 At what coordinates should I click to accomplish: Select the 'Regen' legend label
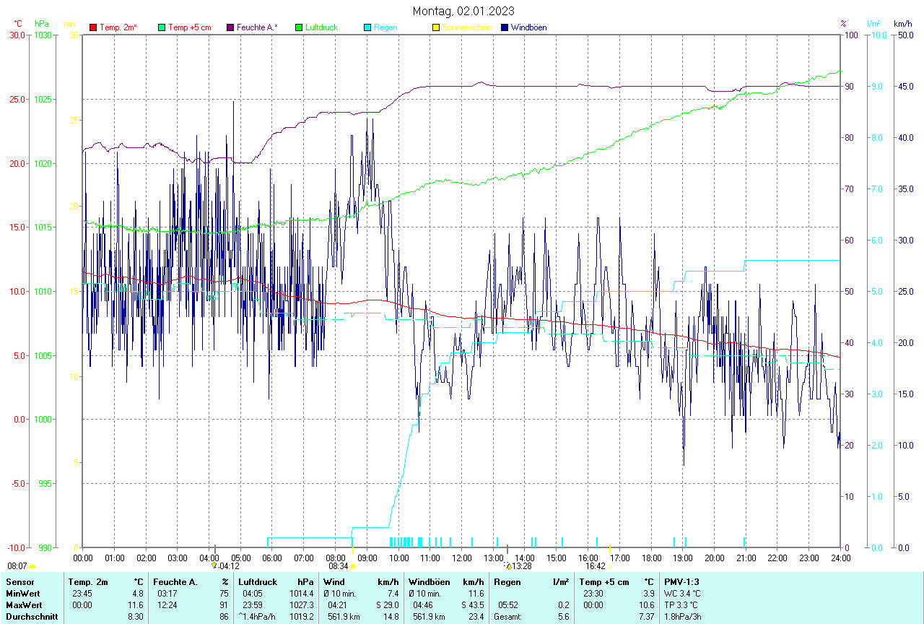point(385,28)
